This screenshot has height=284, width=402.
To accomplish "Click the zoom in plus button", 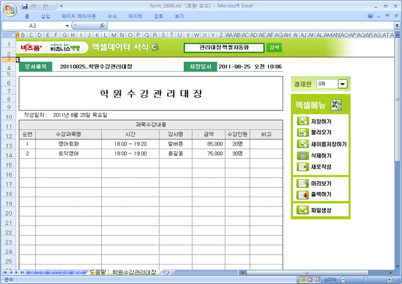I will pos(390,280).
